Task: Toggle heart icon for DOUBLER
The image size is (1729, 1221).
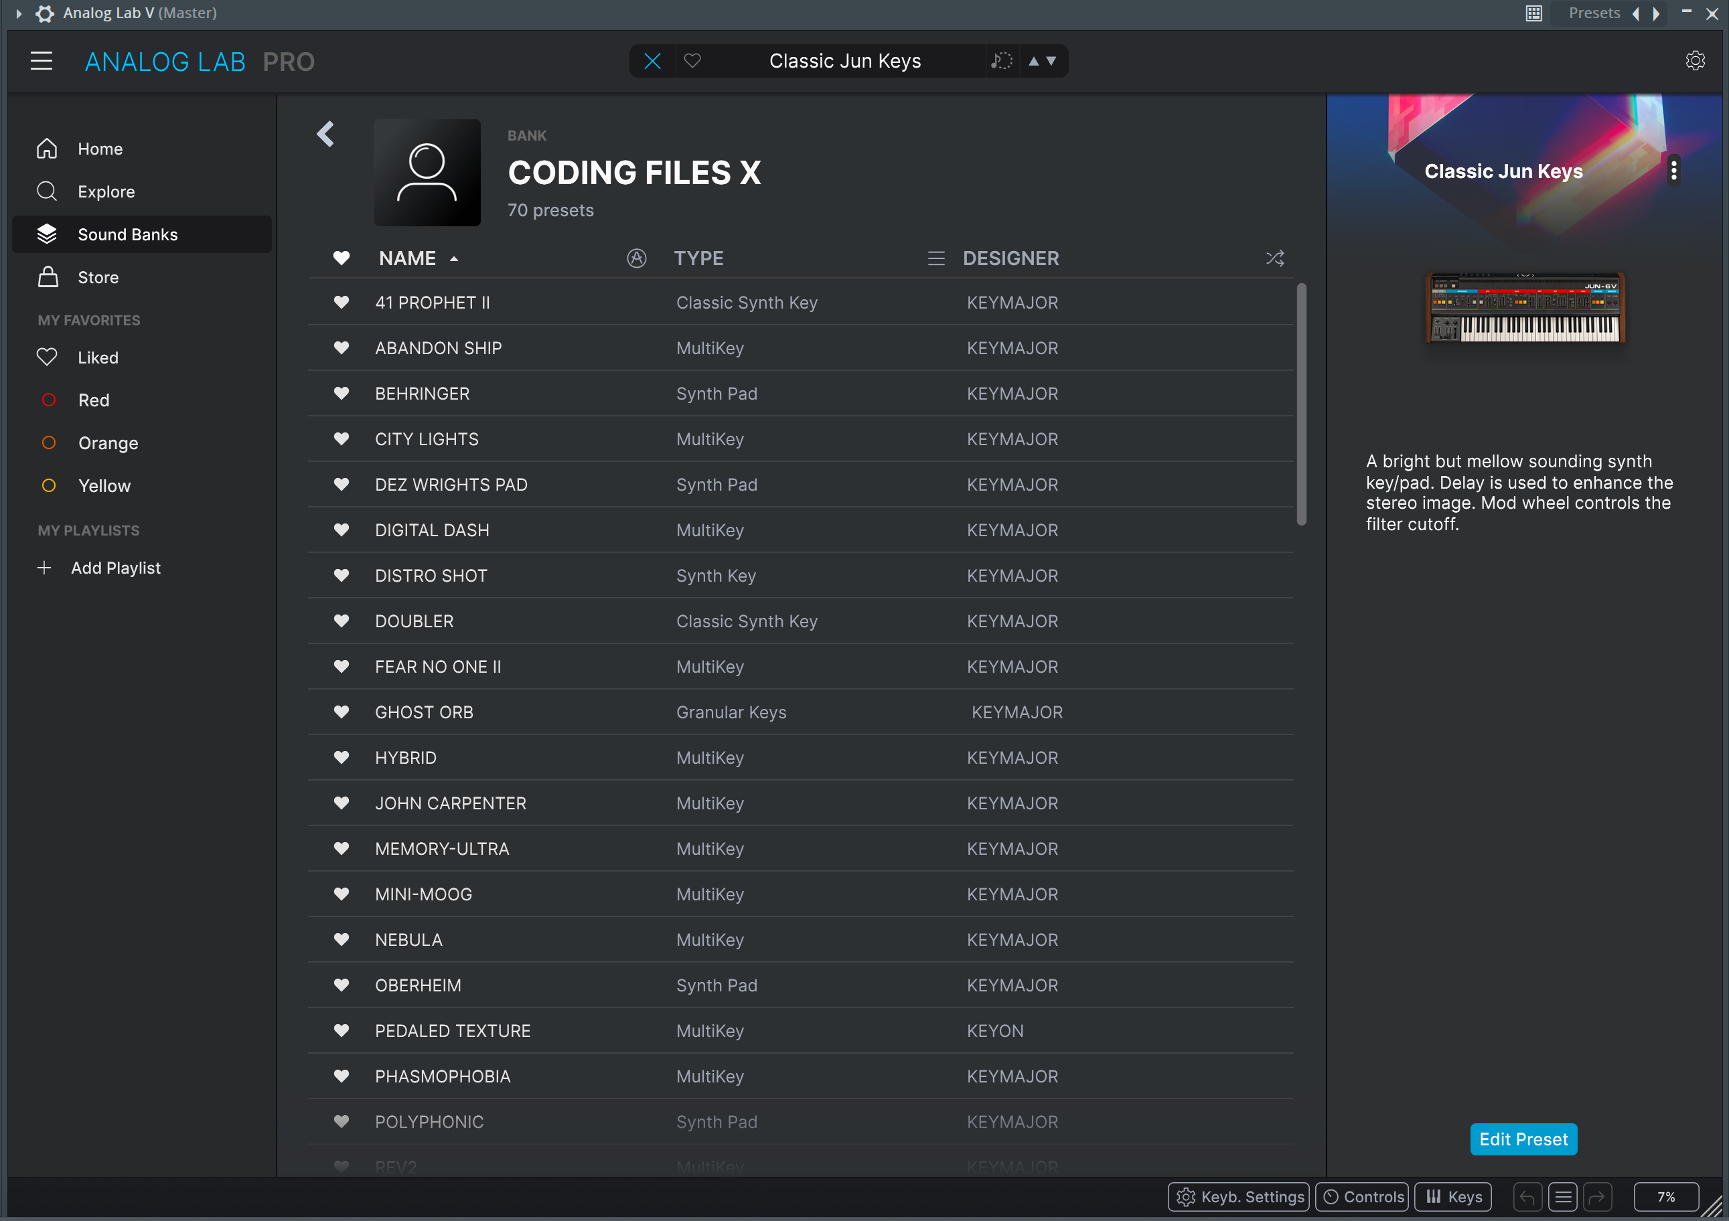Action: [341, 621]
